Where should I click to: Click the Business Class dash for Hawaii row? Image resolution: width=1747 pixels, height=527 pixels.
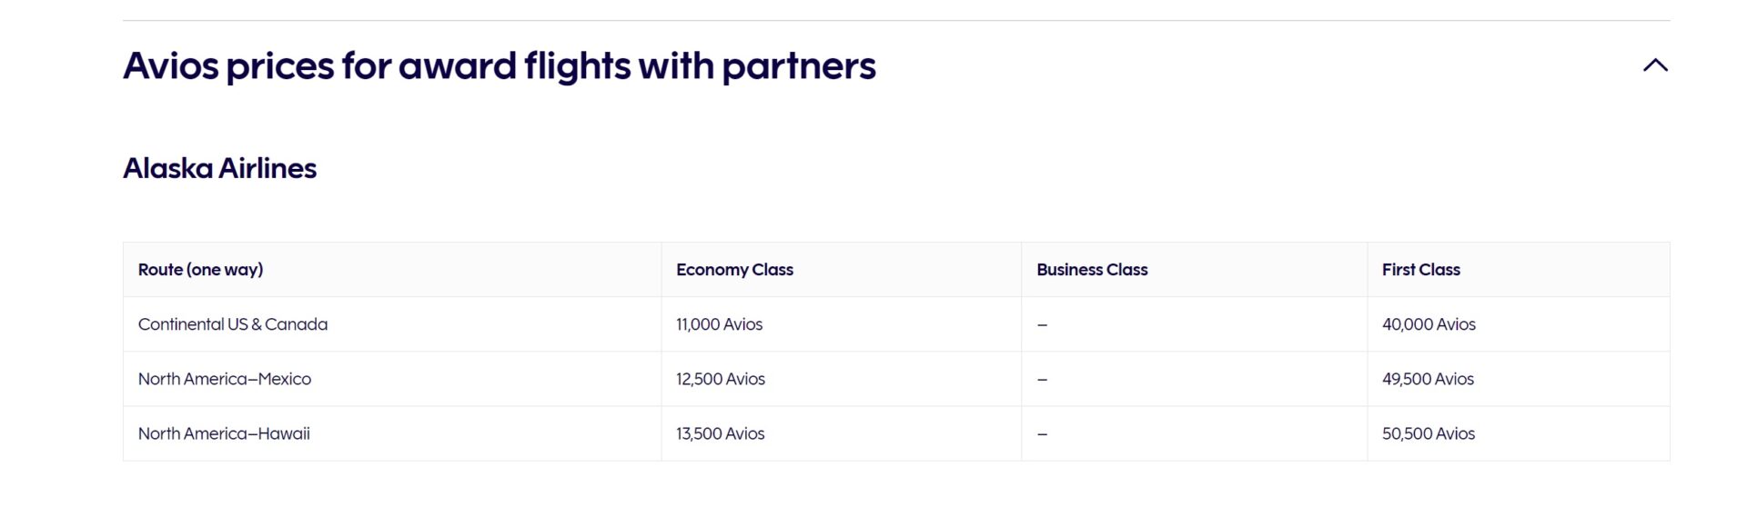coord(1042,434)
